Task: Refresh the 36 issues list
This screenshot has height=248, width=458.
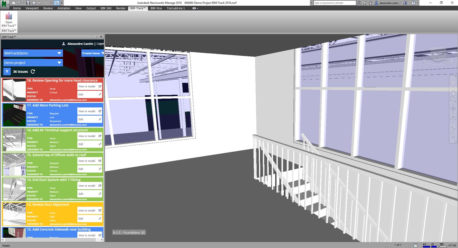Action: coord(33,72)
